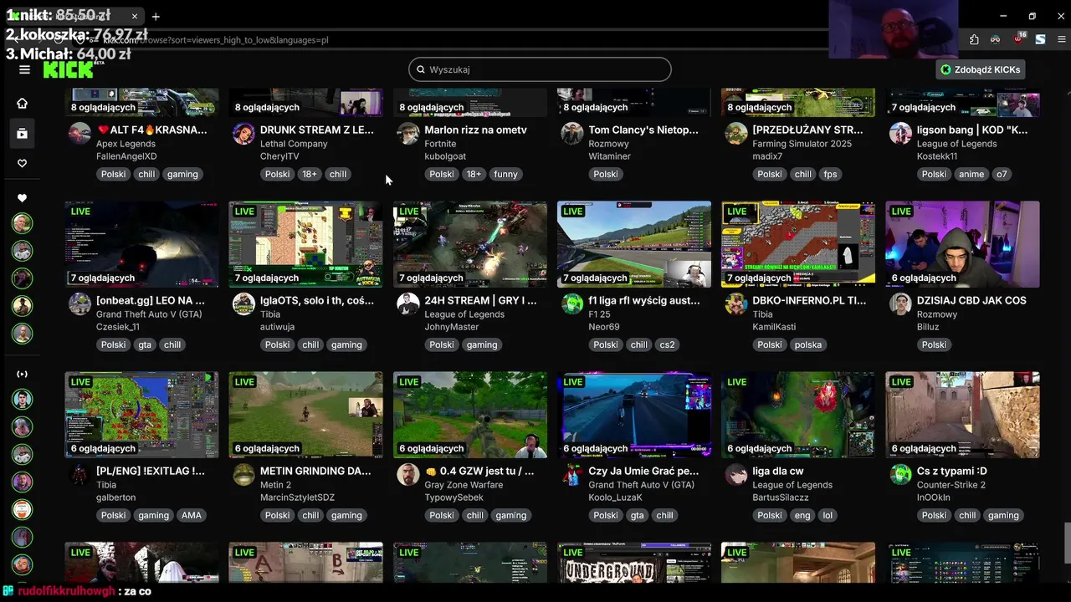Open MarcinSztyletSDZ's channel avatar
The width and height of the screenshot is (1071, 602).
(243, 475)
